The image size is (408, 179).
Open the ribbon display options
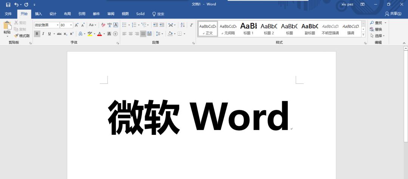pos(362,5)
